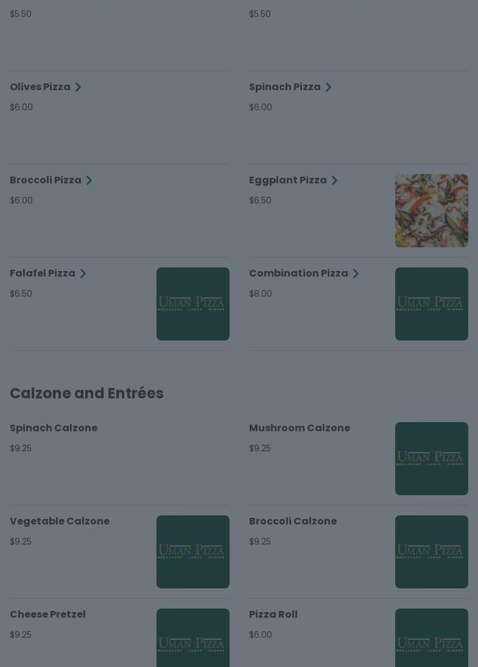
Task: Click the Spinach Pizza chevron arrow
Action: point(328,87)
